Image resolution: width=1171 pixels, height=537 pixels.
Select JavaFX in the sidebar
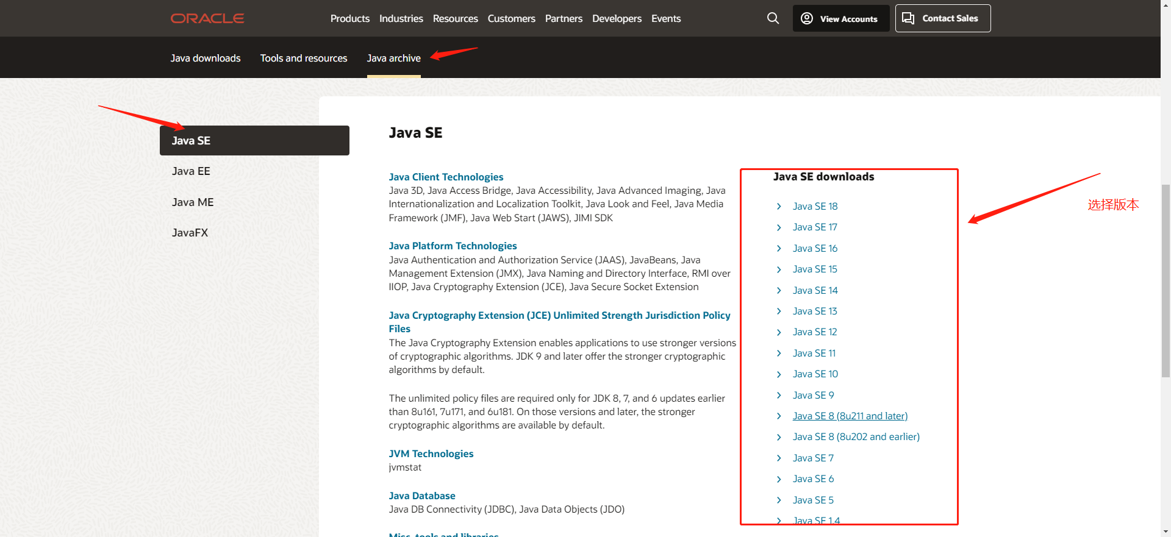(190, 233)
